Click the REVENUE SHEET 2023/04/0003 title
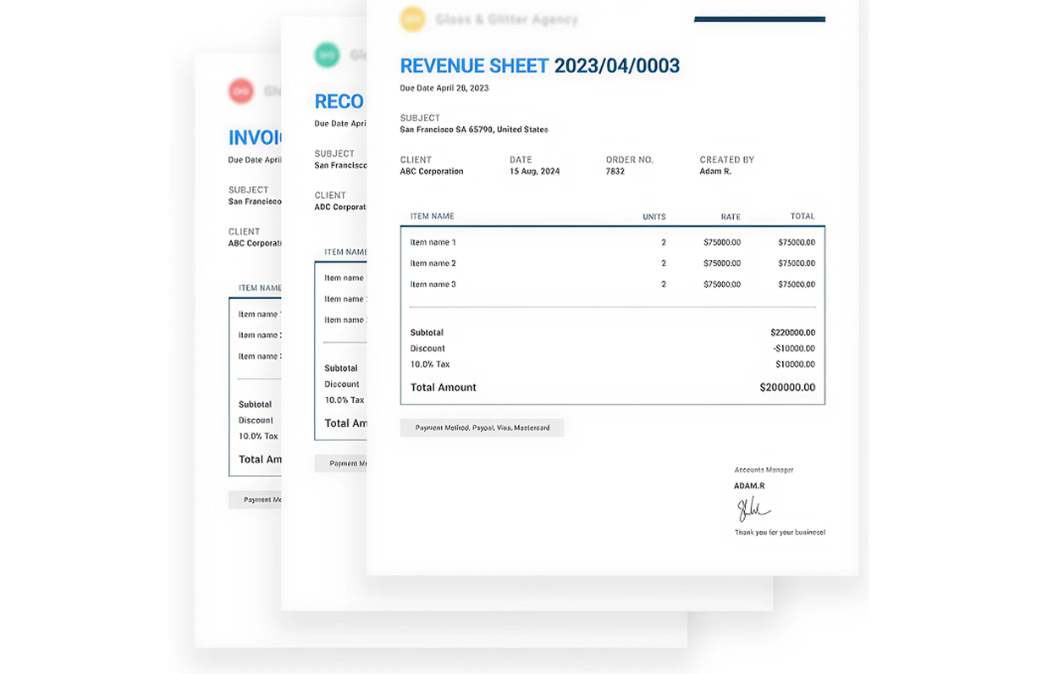The image size is (1037, 674). [540, 66]
